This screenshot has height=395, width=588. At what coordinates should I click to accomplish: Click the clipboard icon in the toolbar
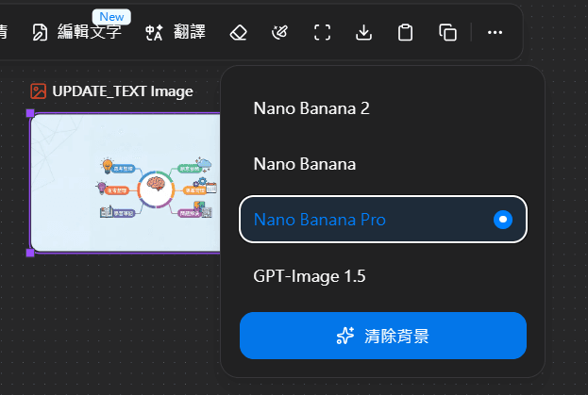[406, 33]
